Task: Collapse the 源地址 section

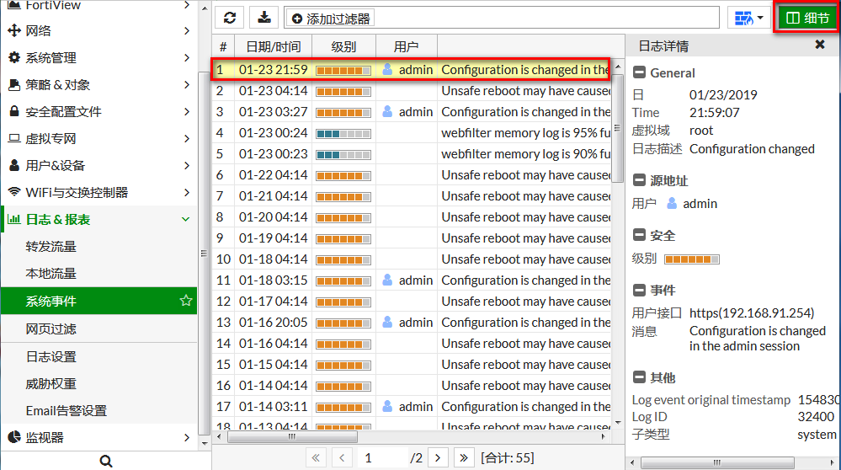Action: click(639, 181)
